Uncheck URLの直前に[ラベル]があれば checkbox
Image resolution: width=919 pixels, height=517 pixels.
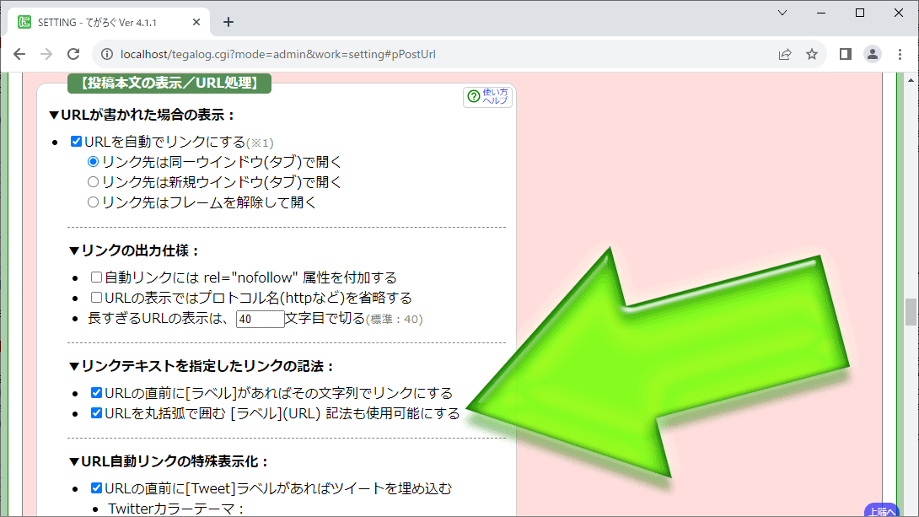tap(97, 393)
